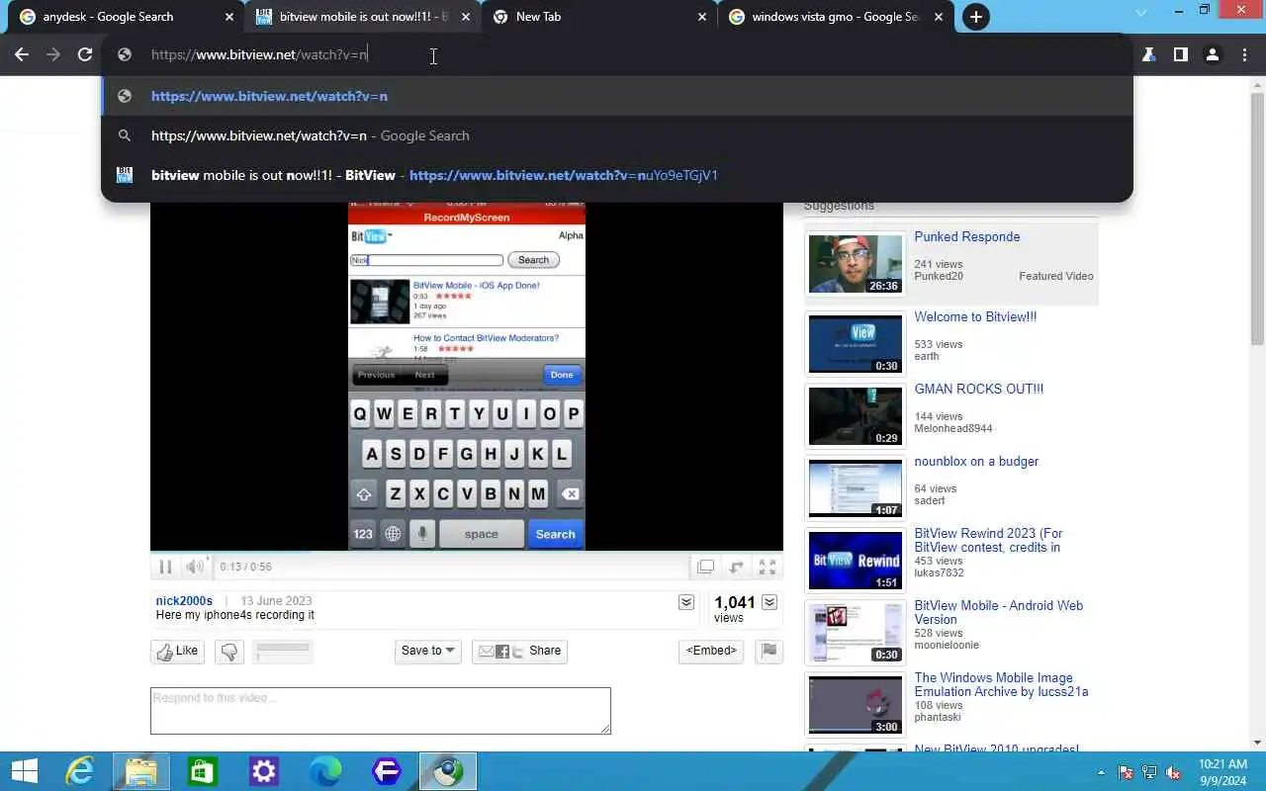Open the Chrome three-dot menu
The height and width of the screenshot is (791, 1266).
click(x=1243, y=55)
